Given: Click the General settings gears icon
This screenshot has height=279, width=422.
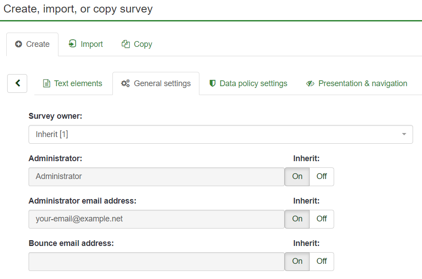Looking at the screenshot, I should pos(125,83).
